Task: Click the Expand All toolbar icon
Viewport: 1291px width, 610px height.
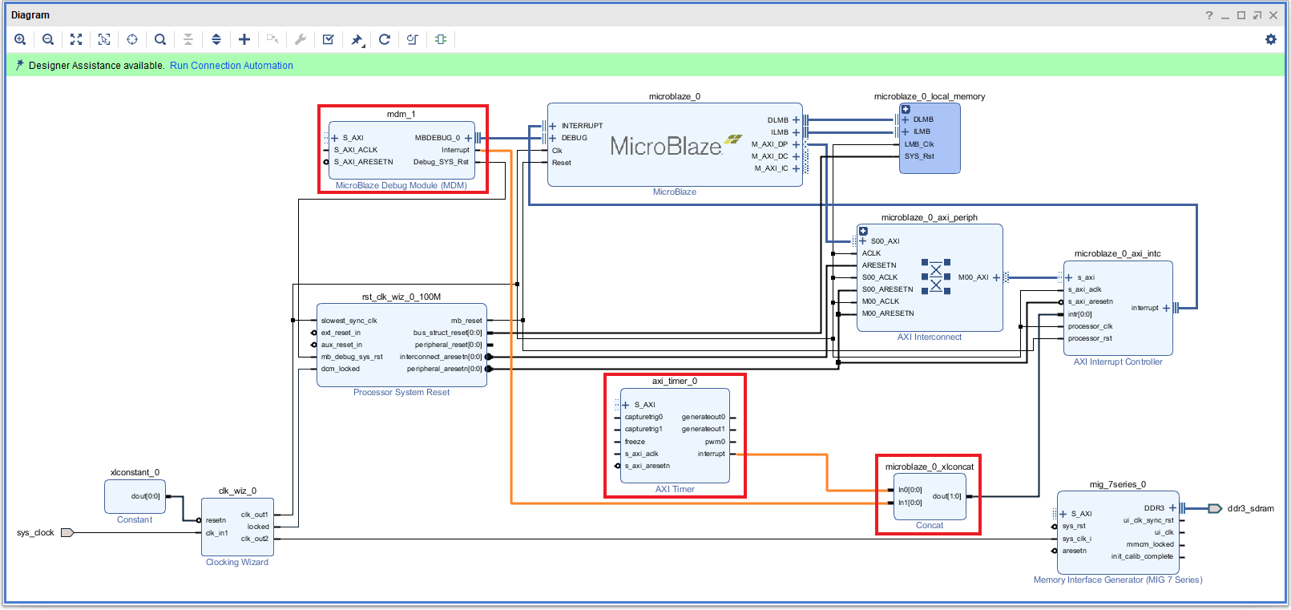Action: click(216, 39)
